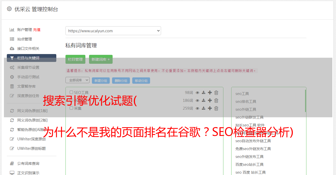Image resolution: width=336 pixels, height=175 pixels.
Task: Select 栏目与关键词 in the sidebar
Action: (x=31, y=58)
